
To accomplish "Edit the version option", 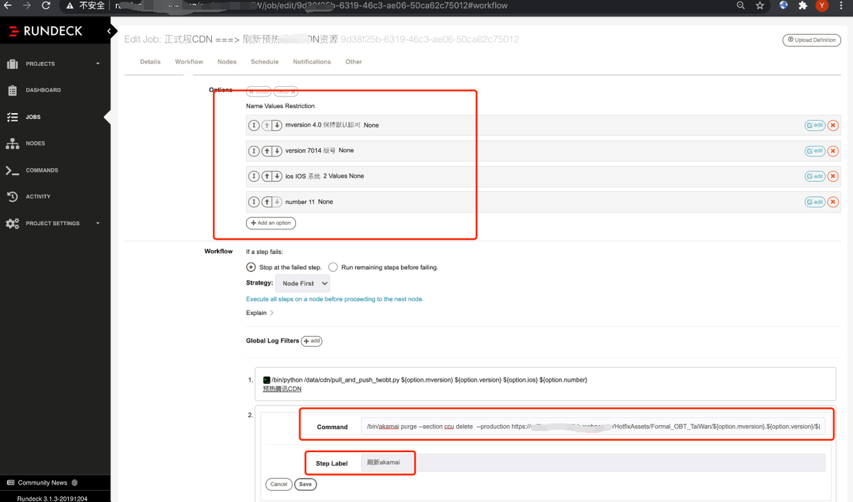I will [x=815, y=151].
